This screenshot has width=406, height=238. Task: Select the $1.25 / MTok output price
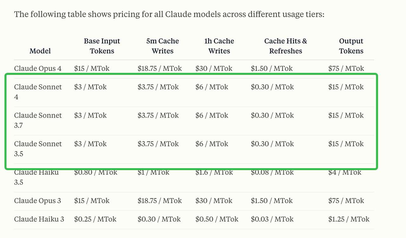point(349,219)
